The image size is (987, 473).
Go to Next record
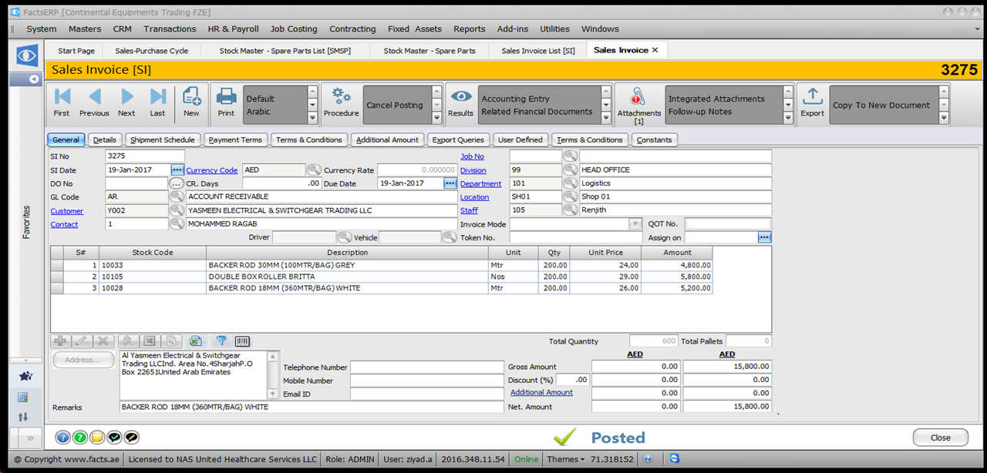click(126, 102)
